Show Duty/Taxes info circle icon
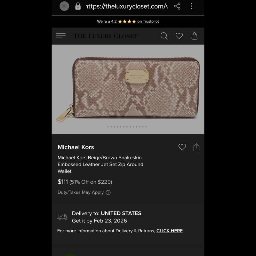 [108, 193]
